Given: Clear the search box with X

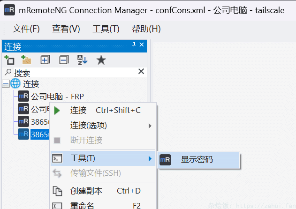Looking at the screenshot, I should point(141,72).
